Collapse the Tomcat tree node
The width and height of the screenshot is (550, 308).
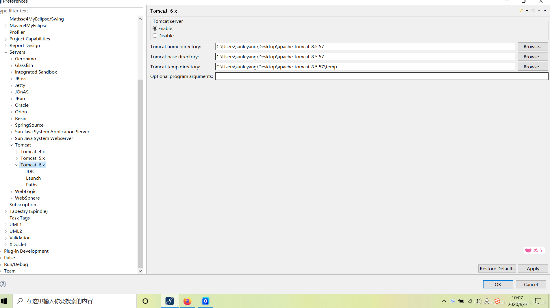[11, 145]
